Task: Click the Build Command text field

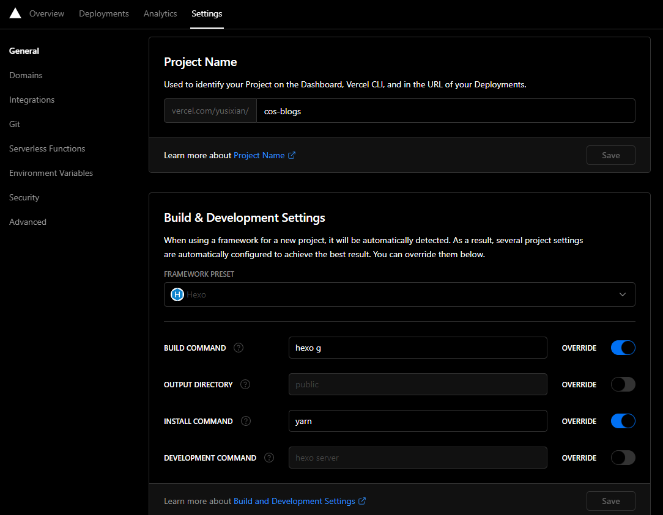Action: tap(417, 348)
